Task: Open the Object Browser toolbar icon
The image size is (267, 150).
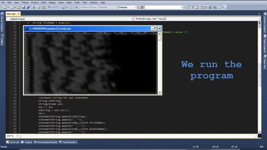Action: 196,7
